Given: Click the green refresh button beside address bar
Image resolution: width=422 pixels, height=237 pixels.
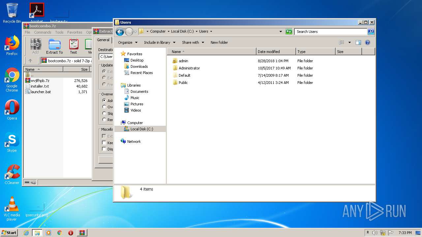Looking at the screenshot, I should [x=289, y=32].
